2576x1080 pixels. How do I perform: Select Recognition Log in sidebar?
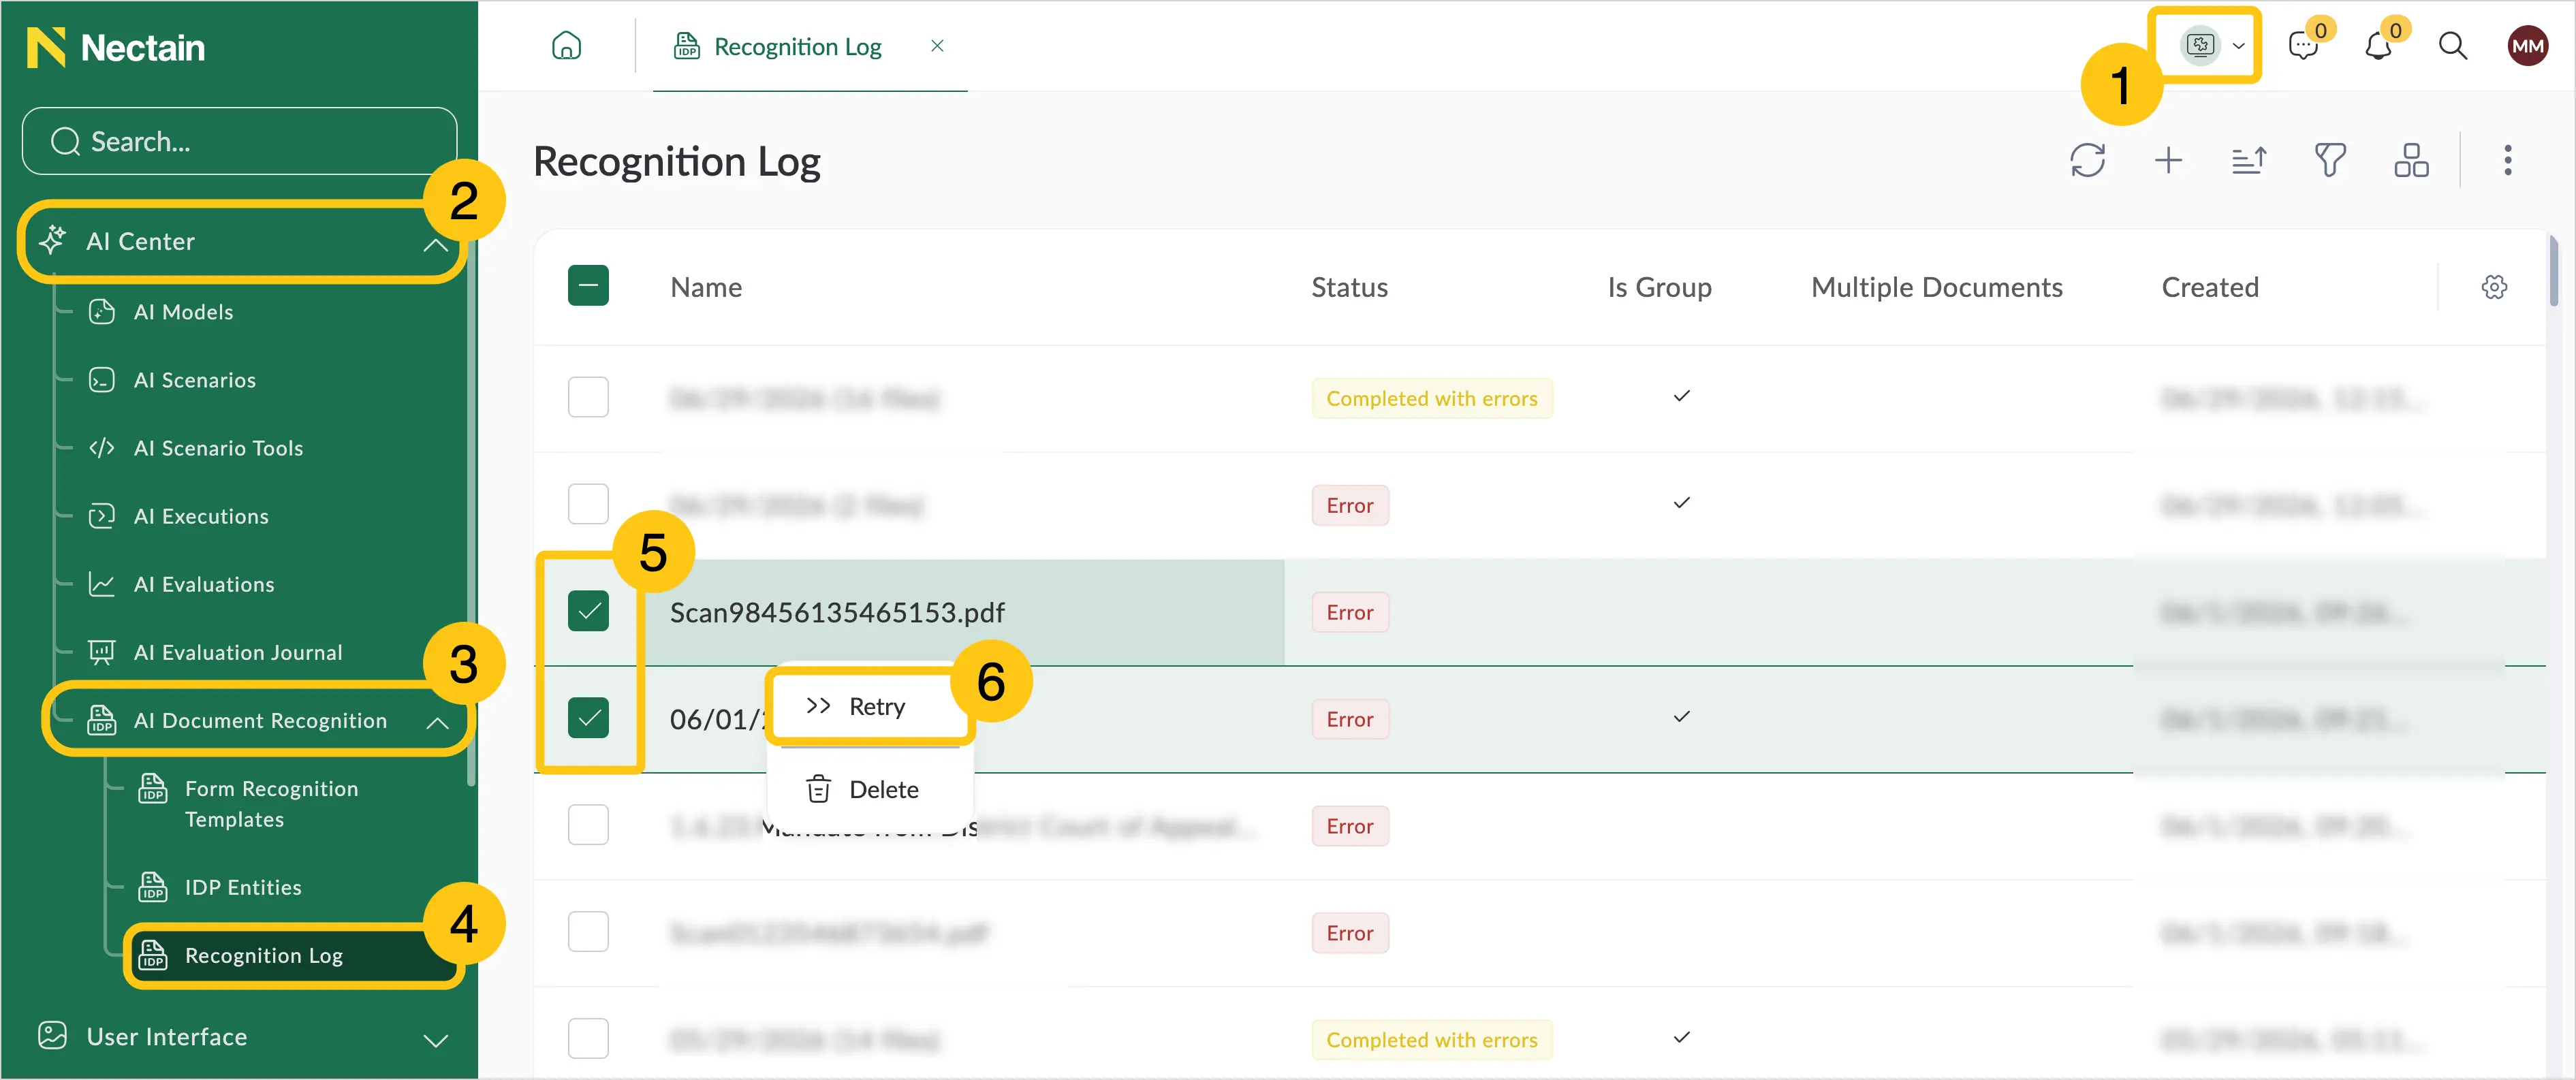point(293,956)
